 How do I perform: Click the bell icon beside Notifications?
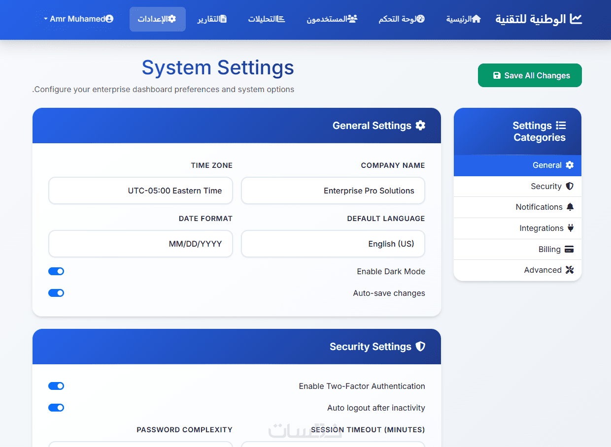[x=570, y=207]
